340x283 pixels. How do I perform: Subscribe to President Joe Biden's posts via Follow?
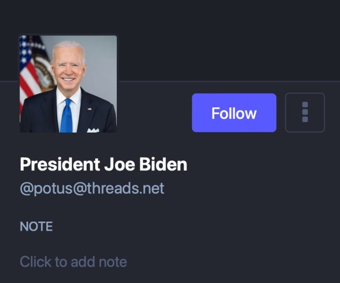234,113
